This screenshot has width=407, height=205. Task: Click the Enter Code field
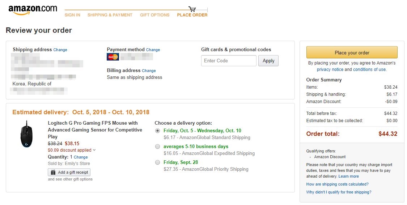[229, 61]
